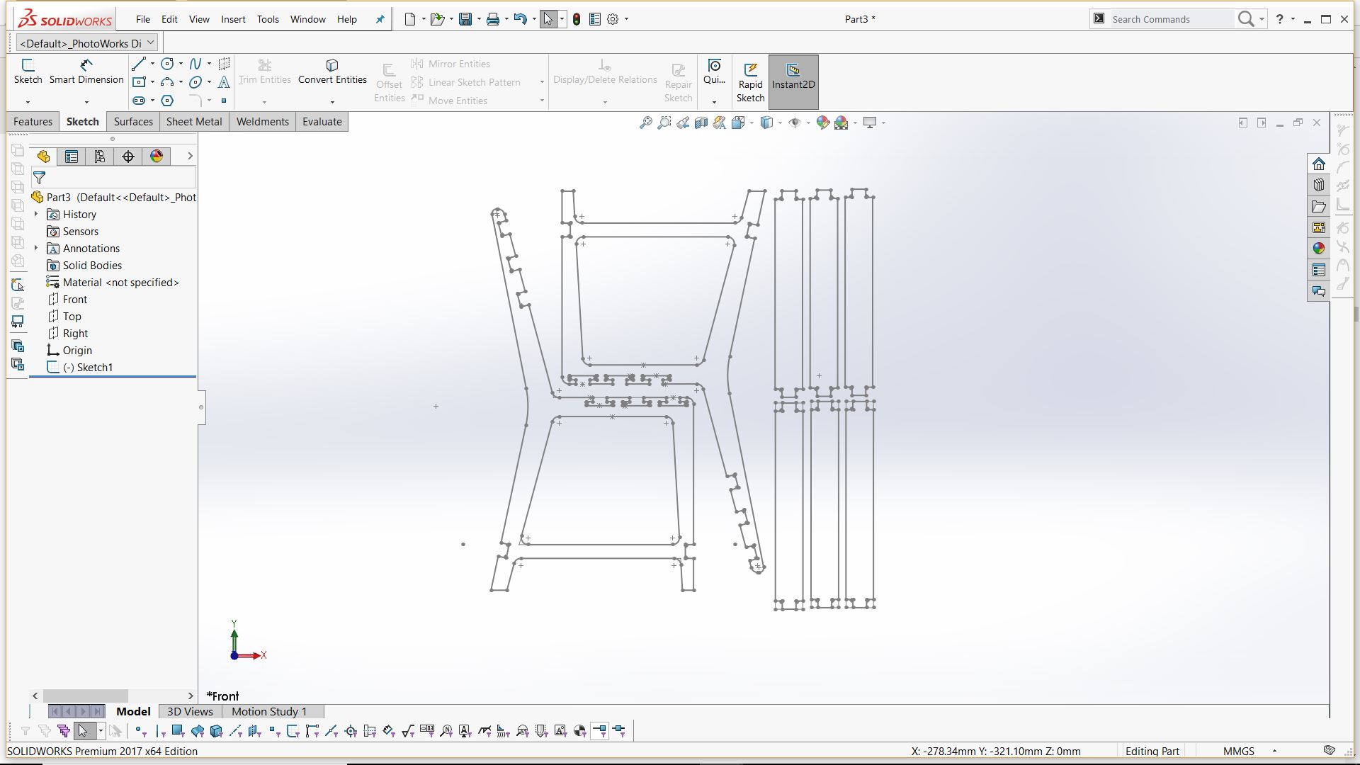Click the Convert Entities tool
This screenshot has width=1360, height=765.
(x=332, y=72)
